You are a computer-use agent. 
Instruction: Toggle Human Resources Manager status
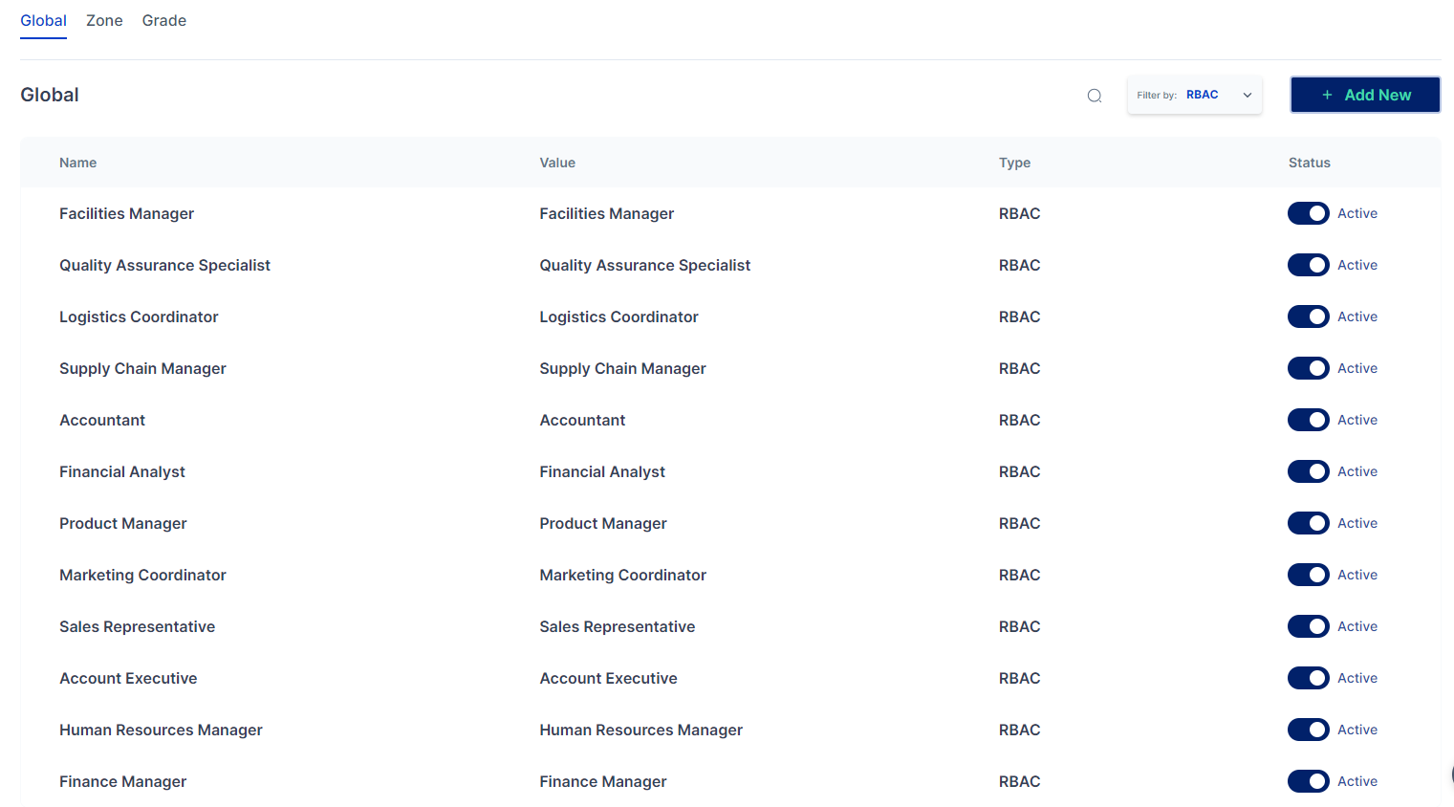pos(1308,730)
